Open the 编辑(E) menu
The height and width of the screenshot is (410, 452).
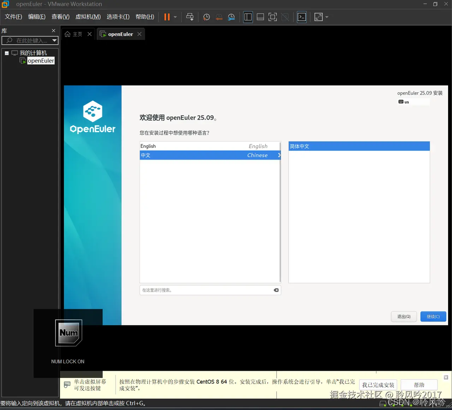37,17
